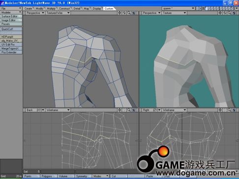This screenshot has height=179, width=239.
Task: Click the pan icon in the Back viewport
Action: 119,110
